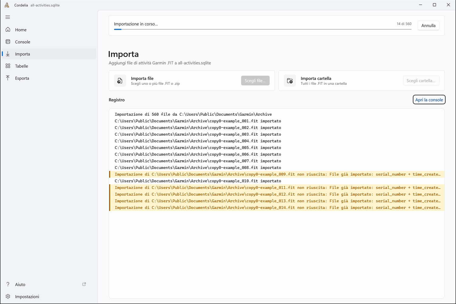Go to the Home page
The image size is (456, 304).
(x=49, y=29)
